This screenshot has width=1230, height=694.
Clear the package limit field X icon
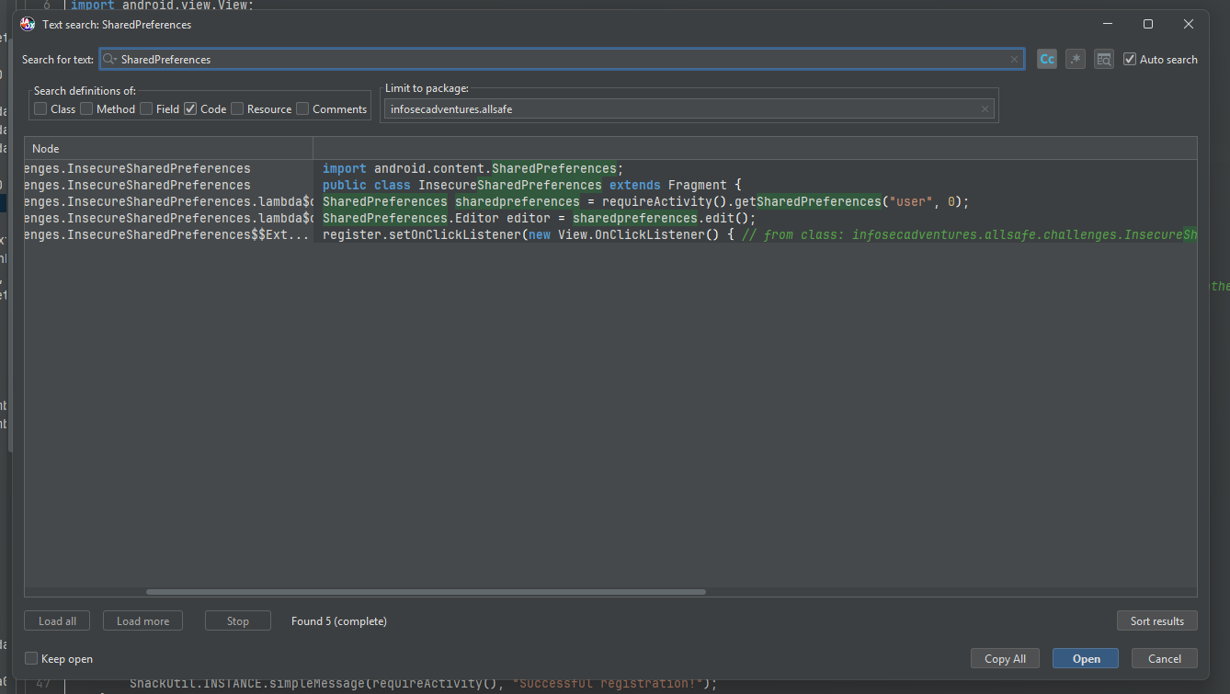coord(985,109)
